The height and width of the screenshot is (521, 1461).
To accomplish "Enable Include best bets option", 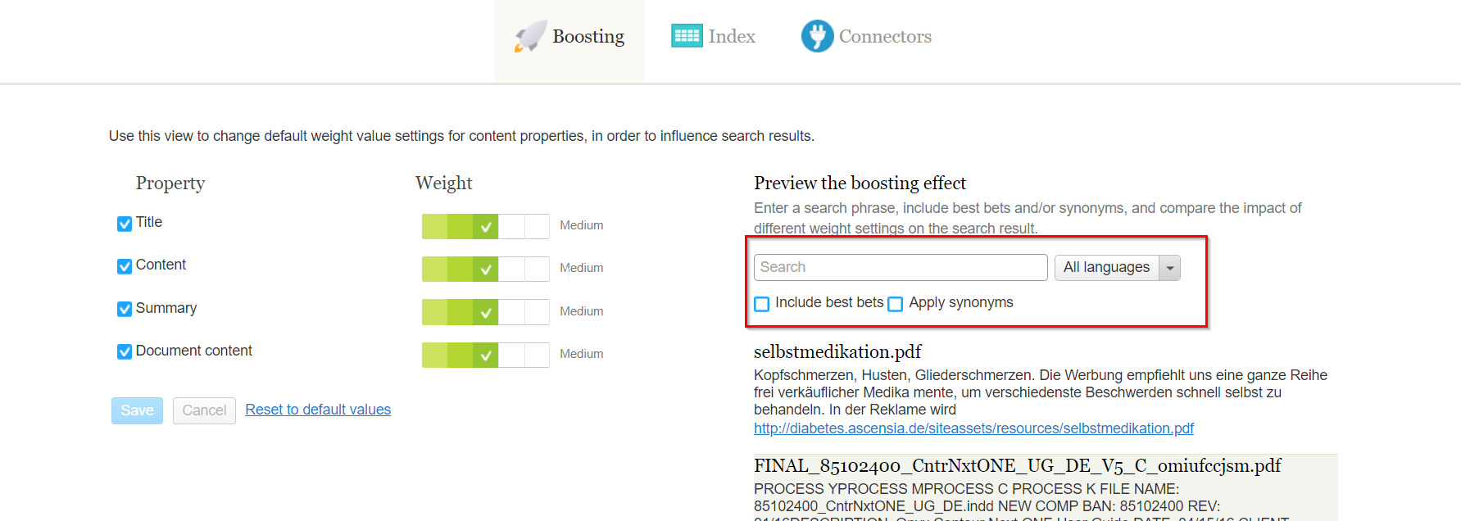I will point(762,304).
